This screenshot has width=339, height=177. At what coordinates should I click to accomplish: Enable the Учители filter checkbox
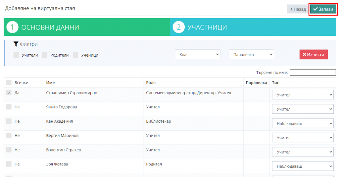[16, 55]
